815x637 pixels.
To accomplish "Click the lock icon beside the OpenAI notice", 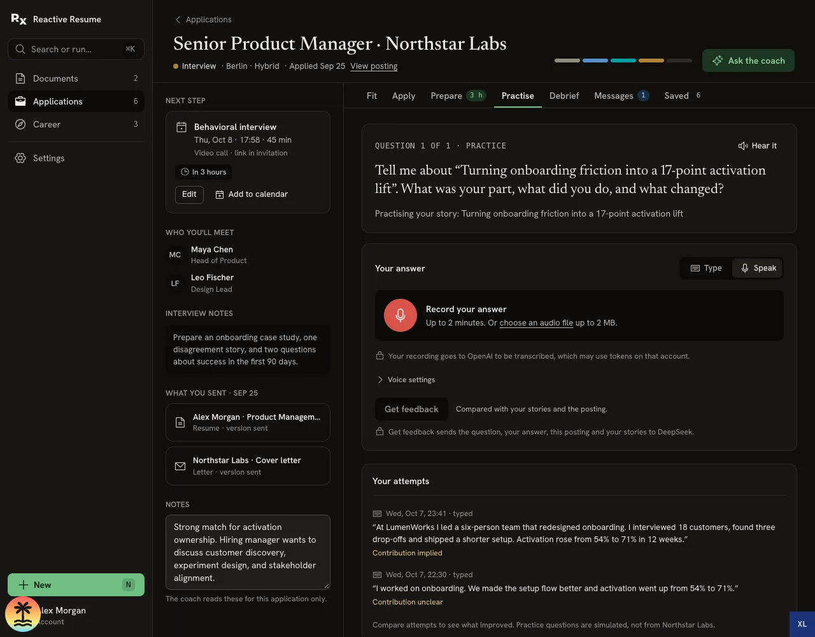I will [x=379, y=356].
